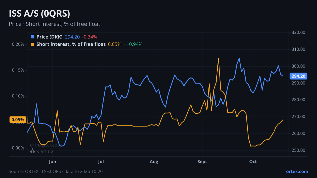317x178 pixels.
Task: Click the 294.20 value in legend
Action: pyautogui.click(x=72, y=37)
